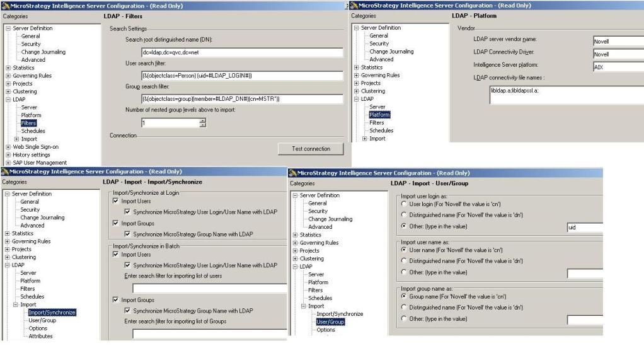Select General in the User/Group window tree
The width and height of the screenshot is (644, 348).
click(x=318, y=204)
